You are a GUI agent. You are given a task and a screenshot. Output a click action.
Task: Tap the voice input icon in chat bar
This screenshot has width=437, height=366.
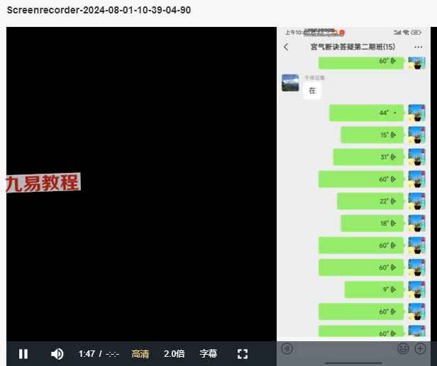click(287, 348)
